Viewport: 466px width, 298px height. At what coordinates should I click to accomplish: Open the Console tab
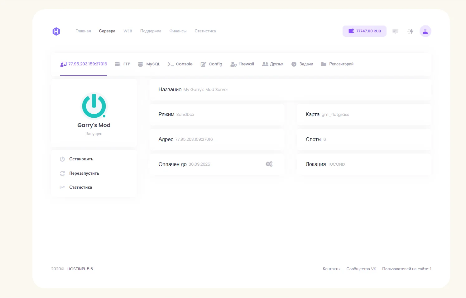click(x=180, y=64)
